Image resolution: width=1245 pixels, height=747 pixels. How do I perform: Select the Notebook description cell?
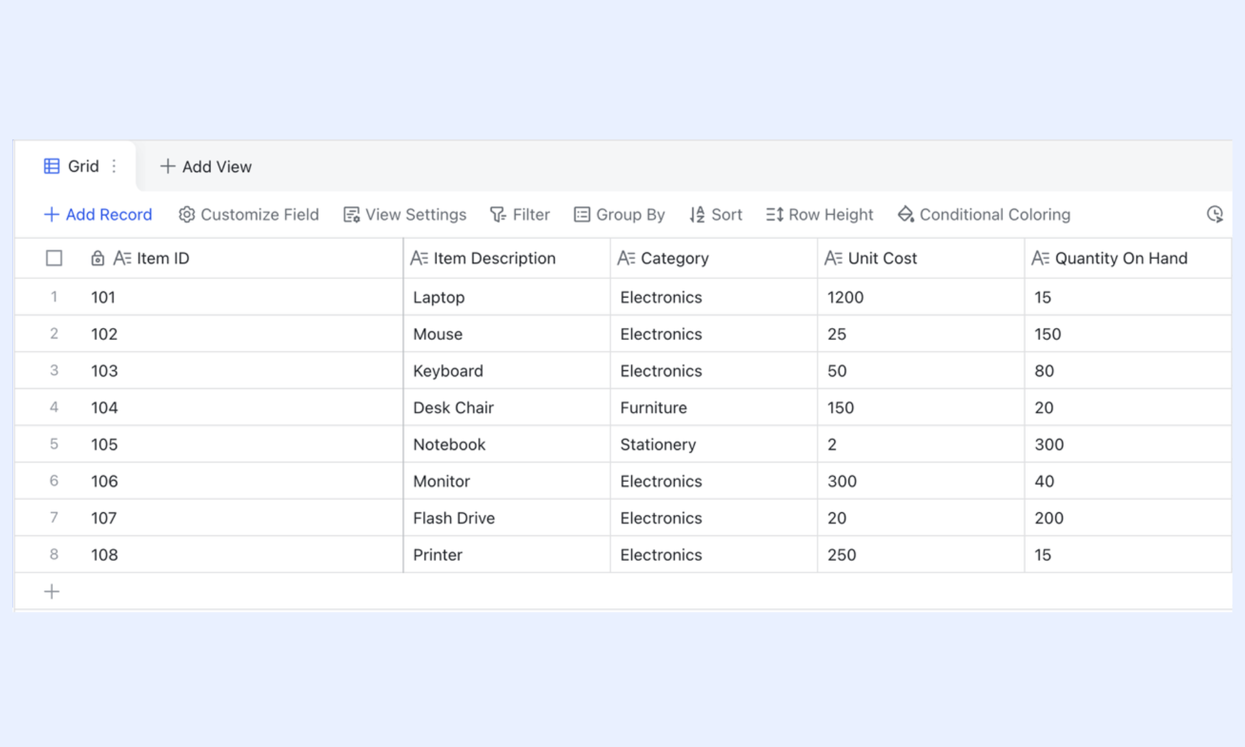[507, 444]
